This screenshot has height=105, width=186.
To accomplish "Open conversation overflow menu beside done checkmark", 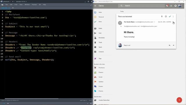I will point(173,17).
